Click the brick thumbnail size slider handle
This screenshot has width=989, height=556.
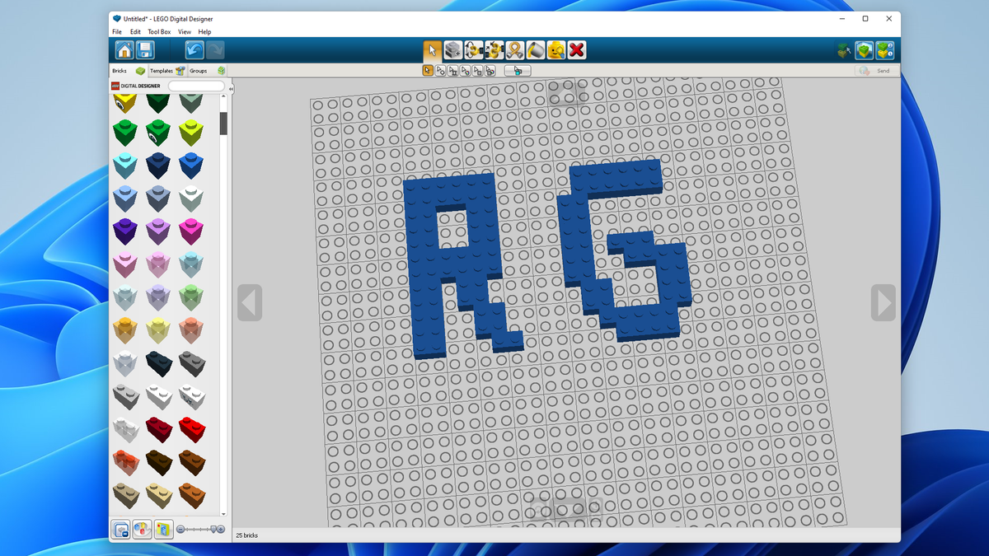(213, 529)
